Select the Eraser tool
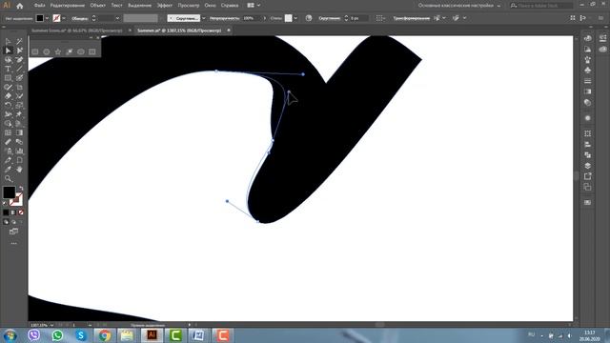The image size is (610, 343). 9,96
